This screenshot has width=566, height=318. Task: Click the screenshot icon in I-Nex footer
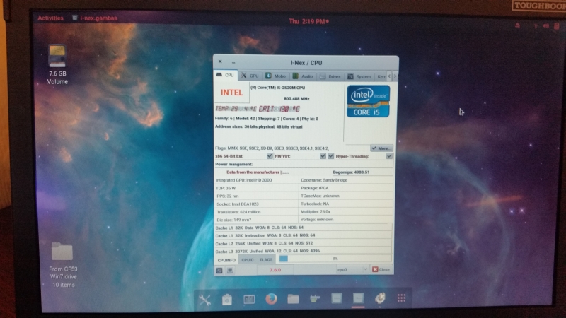pyautogui.click(x=219, y=271)
